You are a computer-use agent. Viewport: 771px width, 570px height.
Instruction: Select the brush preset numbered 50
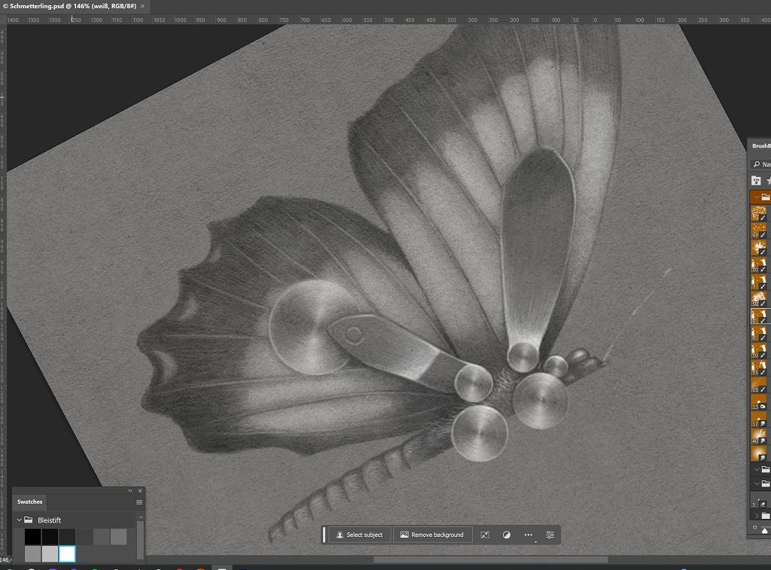(759, 299)
